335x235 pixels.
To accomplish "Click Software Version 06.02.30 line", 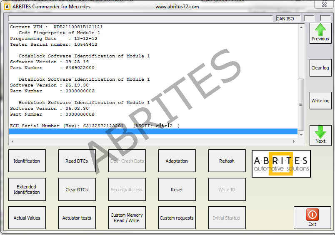I will coord(49,108).
